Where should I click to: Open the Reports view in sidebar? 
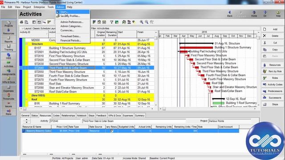click(x=8, y=40)
